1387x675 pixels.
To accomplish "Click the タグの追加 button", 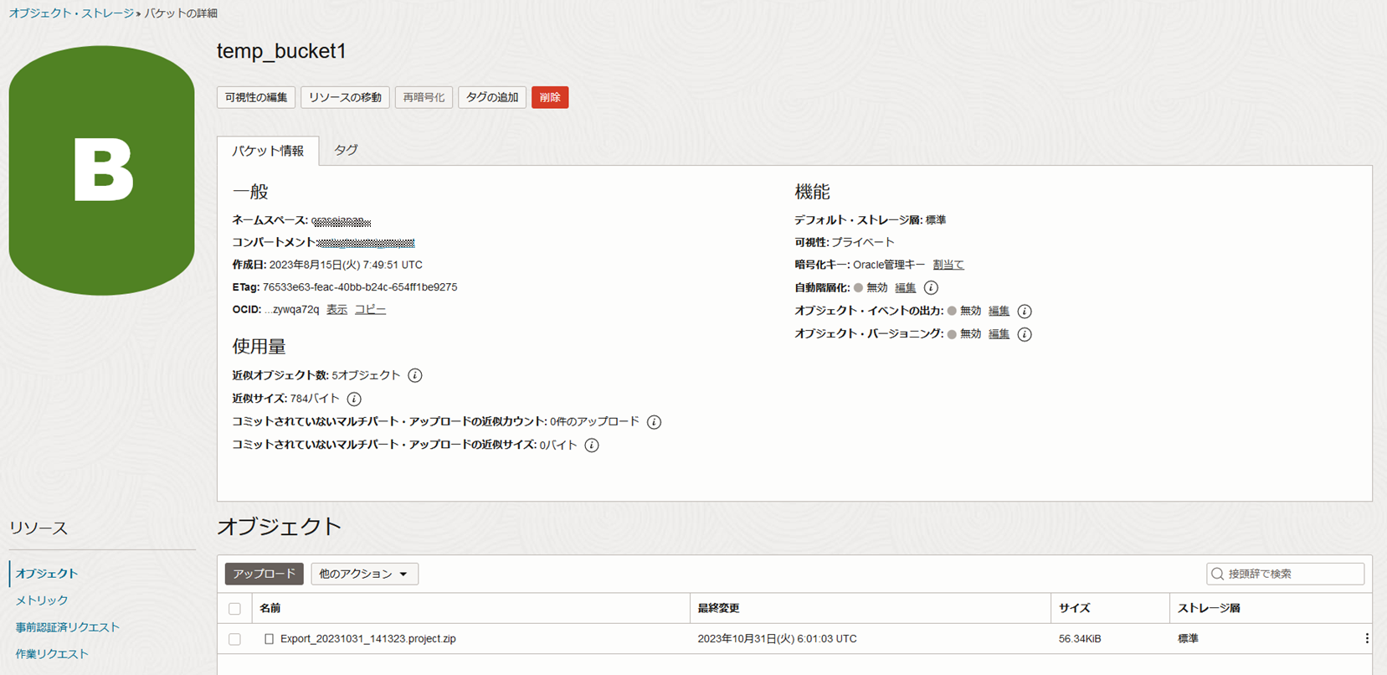I will pyautogui.click(x=492, y=97).
